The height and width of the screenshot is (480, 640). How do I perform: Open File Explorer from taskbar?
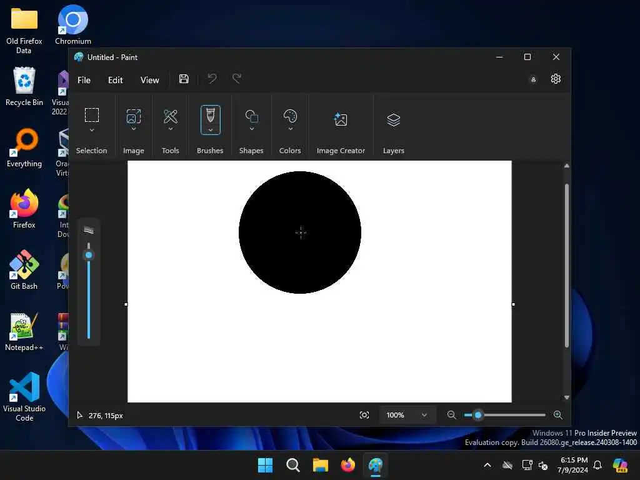point(321,465)
